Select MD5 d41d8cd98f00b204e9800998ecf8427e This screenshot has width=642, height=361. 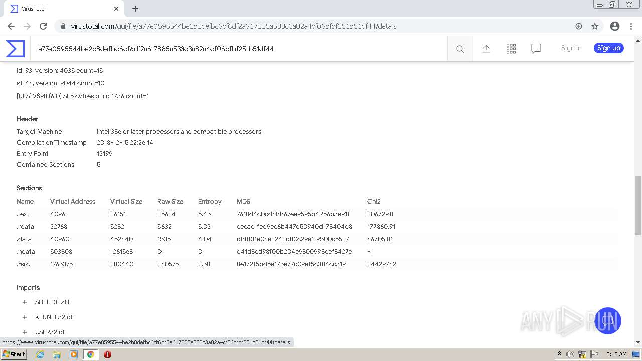pos(294,252)
